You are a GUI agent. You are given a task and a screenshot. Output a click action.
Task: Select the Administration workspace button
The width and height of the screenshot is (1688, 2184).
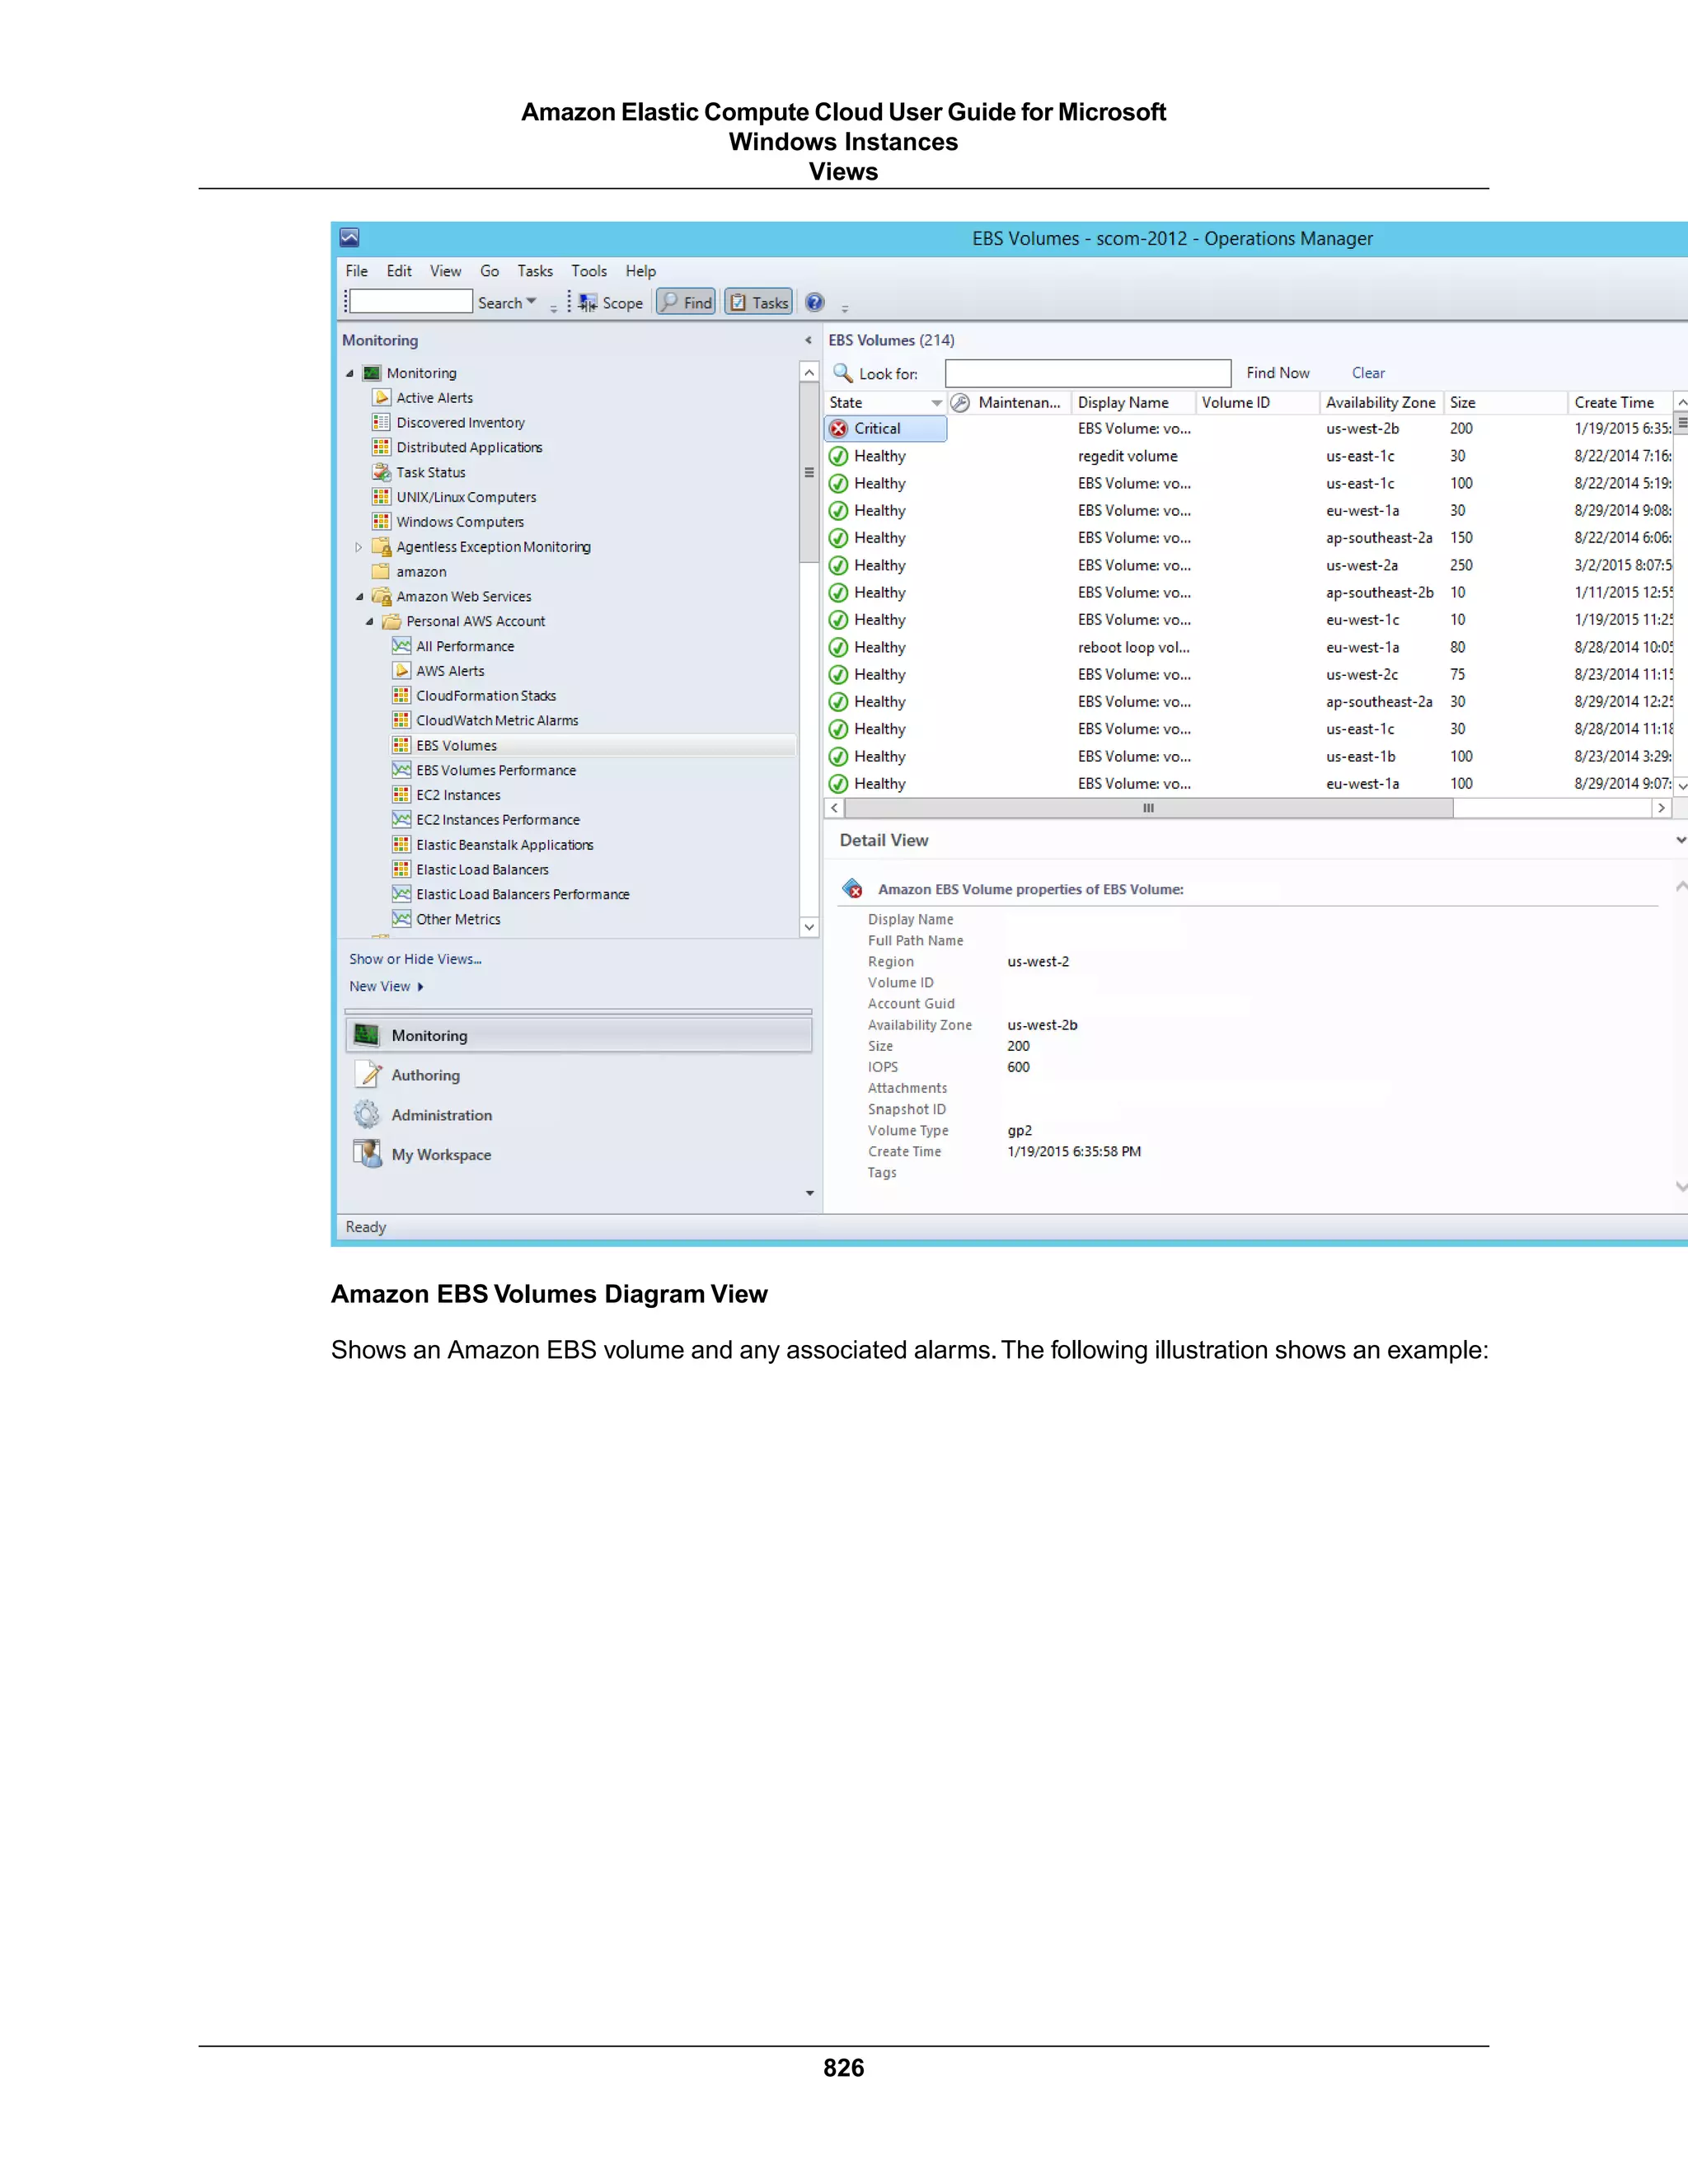pyautogui.click(x=579, y=1114)
